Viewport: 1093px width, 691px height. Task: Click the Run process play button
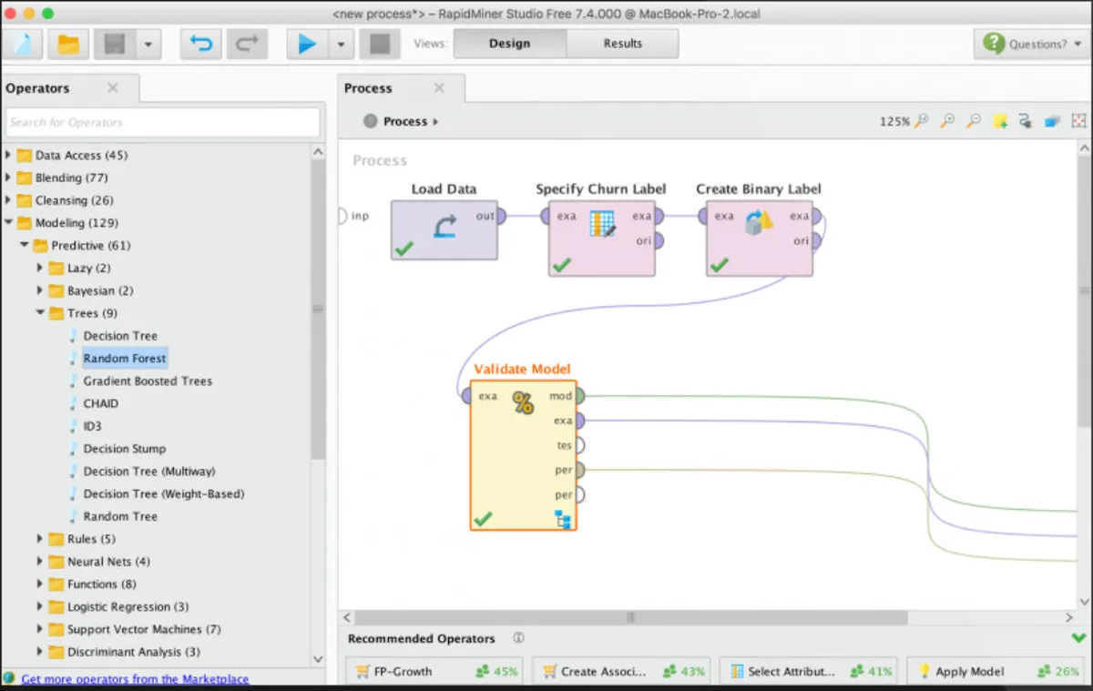pos(307,44)
